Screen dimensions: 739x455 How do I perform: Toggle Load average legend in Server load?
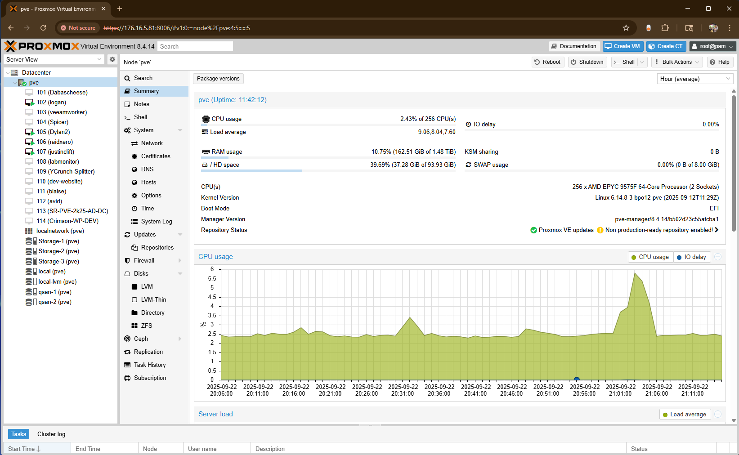[684, 415]
